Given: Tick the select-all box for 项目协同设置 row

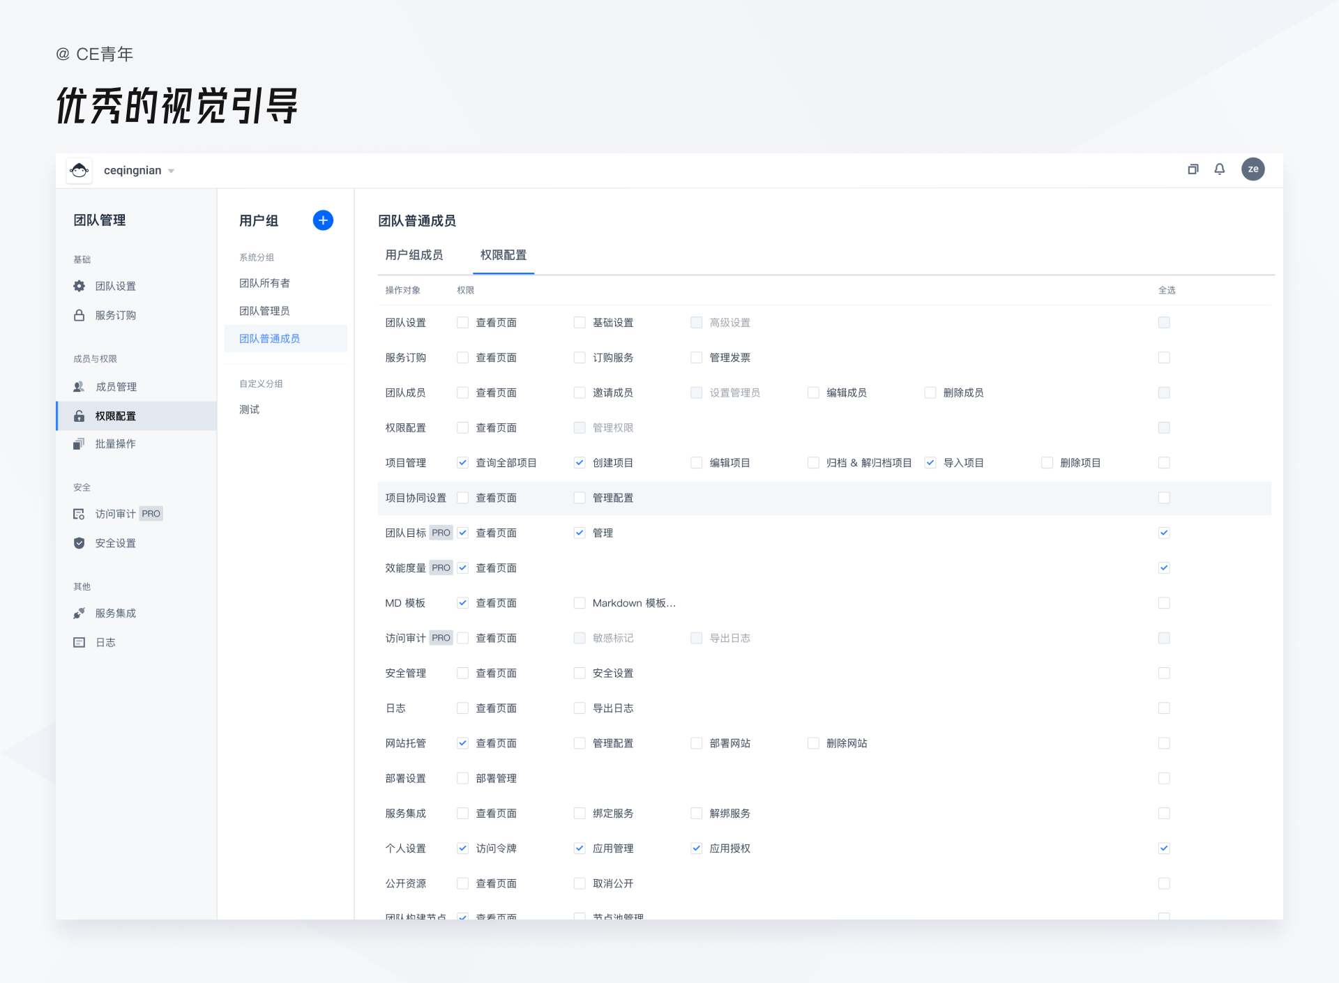Looking at the screenshot, I should [x=1164, y=498].
